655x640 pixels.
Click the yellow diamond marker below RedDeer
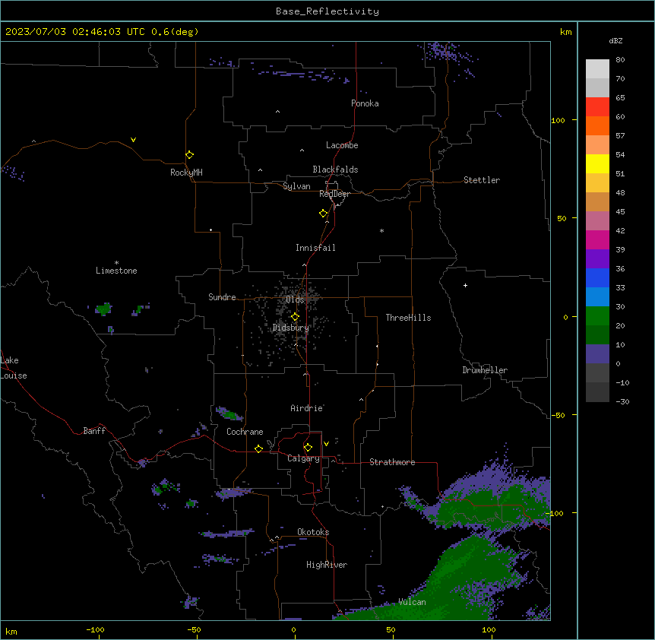[324, 214]
